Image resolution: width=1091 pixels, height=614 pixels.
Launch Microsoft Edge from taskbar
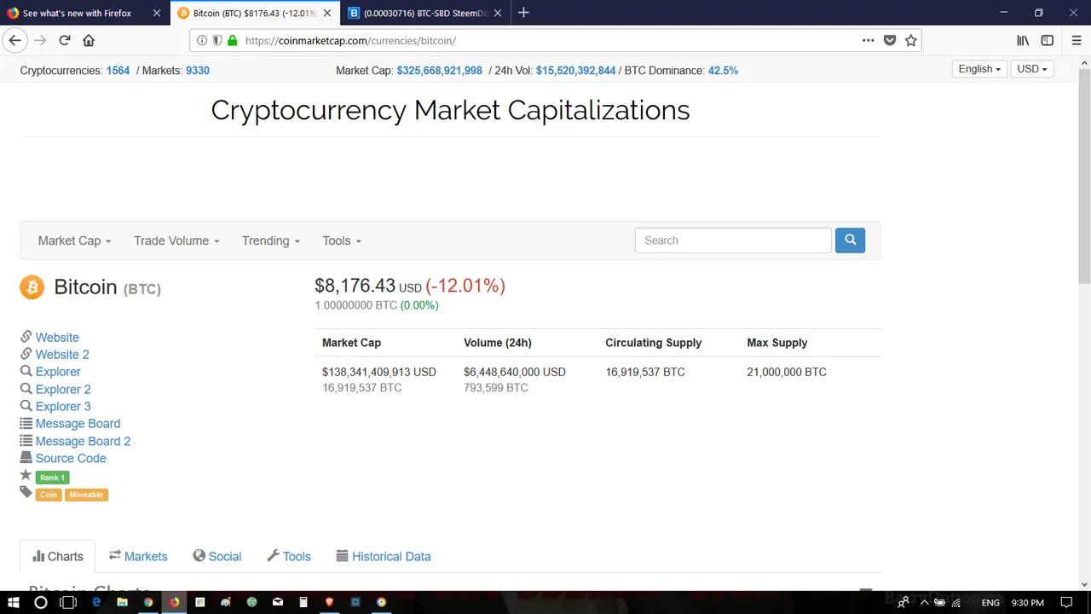tap(96, 602)
